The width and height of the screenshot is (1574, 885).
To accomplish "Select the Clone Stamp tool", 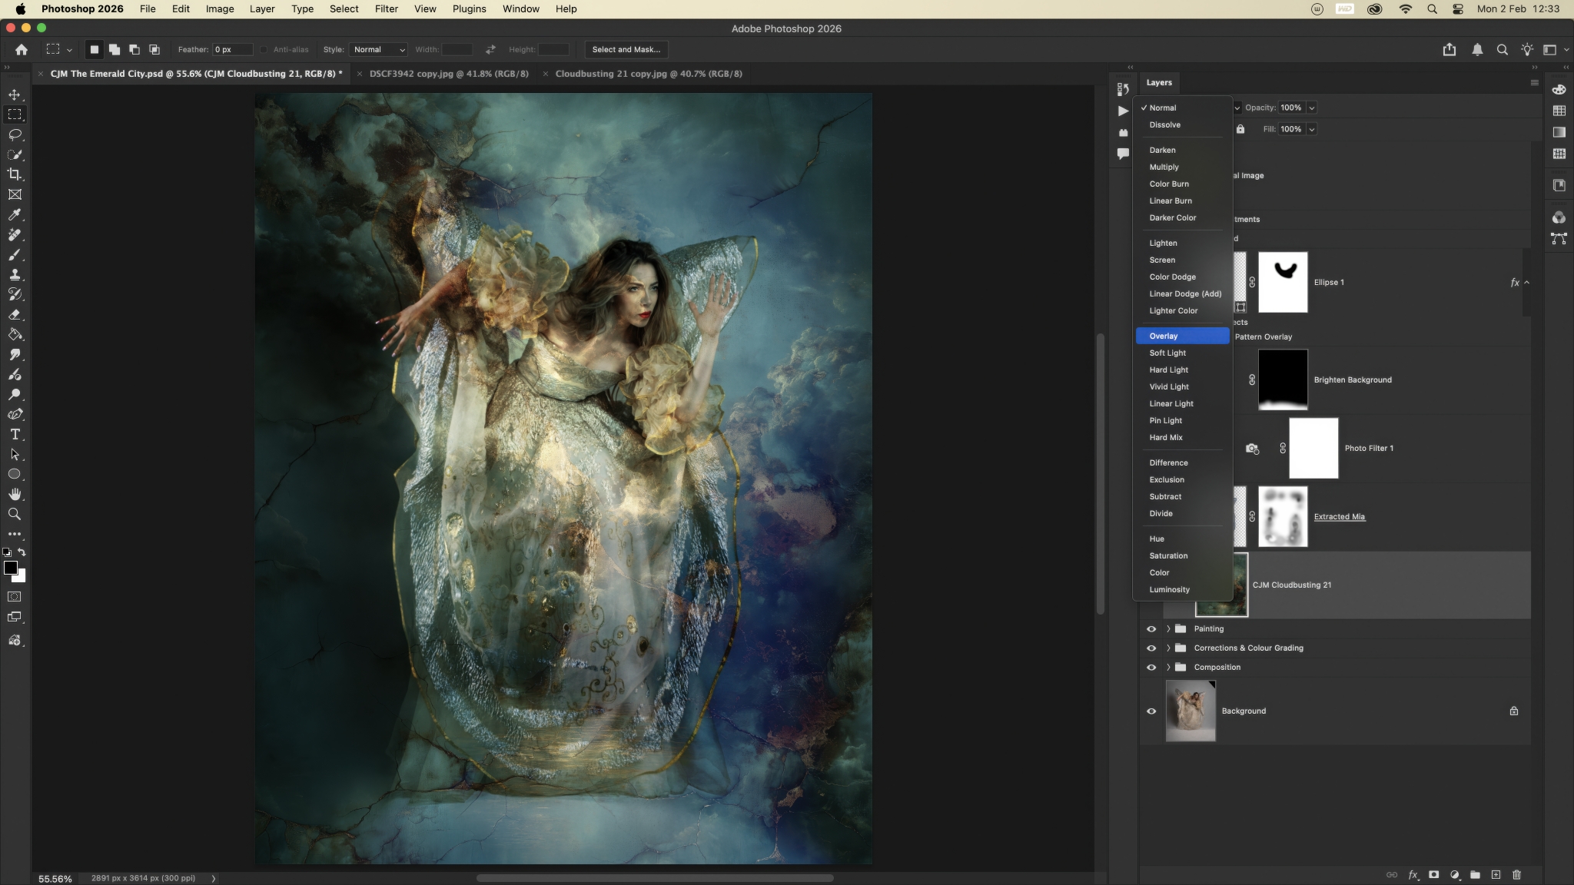I will coord(15,274).
